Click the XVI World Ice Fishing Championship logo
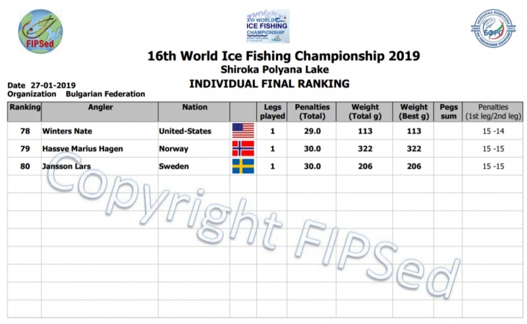 click(x=267, y=26)
